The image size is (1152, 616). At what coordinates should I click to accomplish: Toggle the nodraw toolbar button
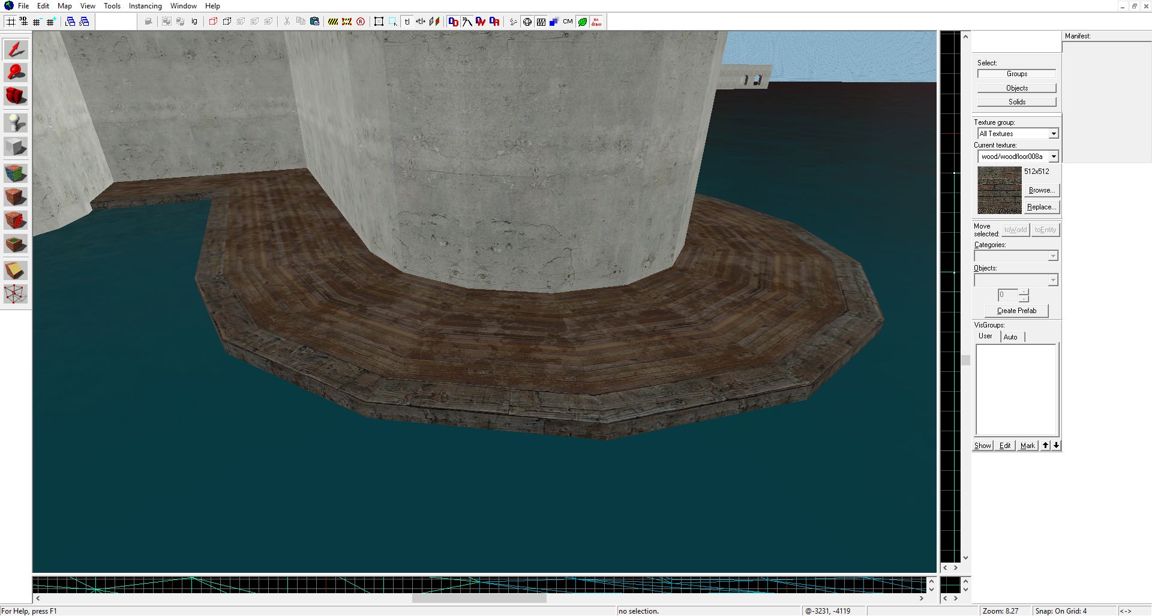[596, 22]
